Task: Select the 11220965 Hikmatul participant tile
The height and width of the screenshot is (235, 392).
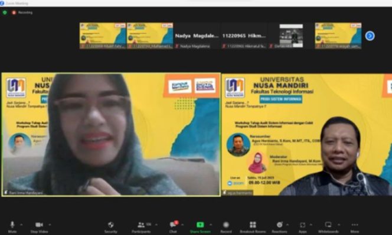Action: [244, 36]
